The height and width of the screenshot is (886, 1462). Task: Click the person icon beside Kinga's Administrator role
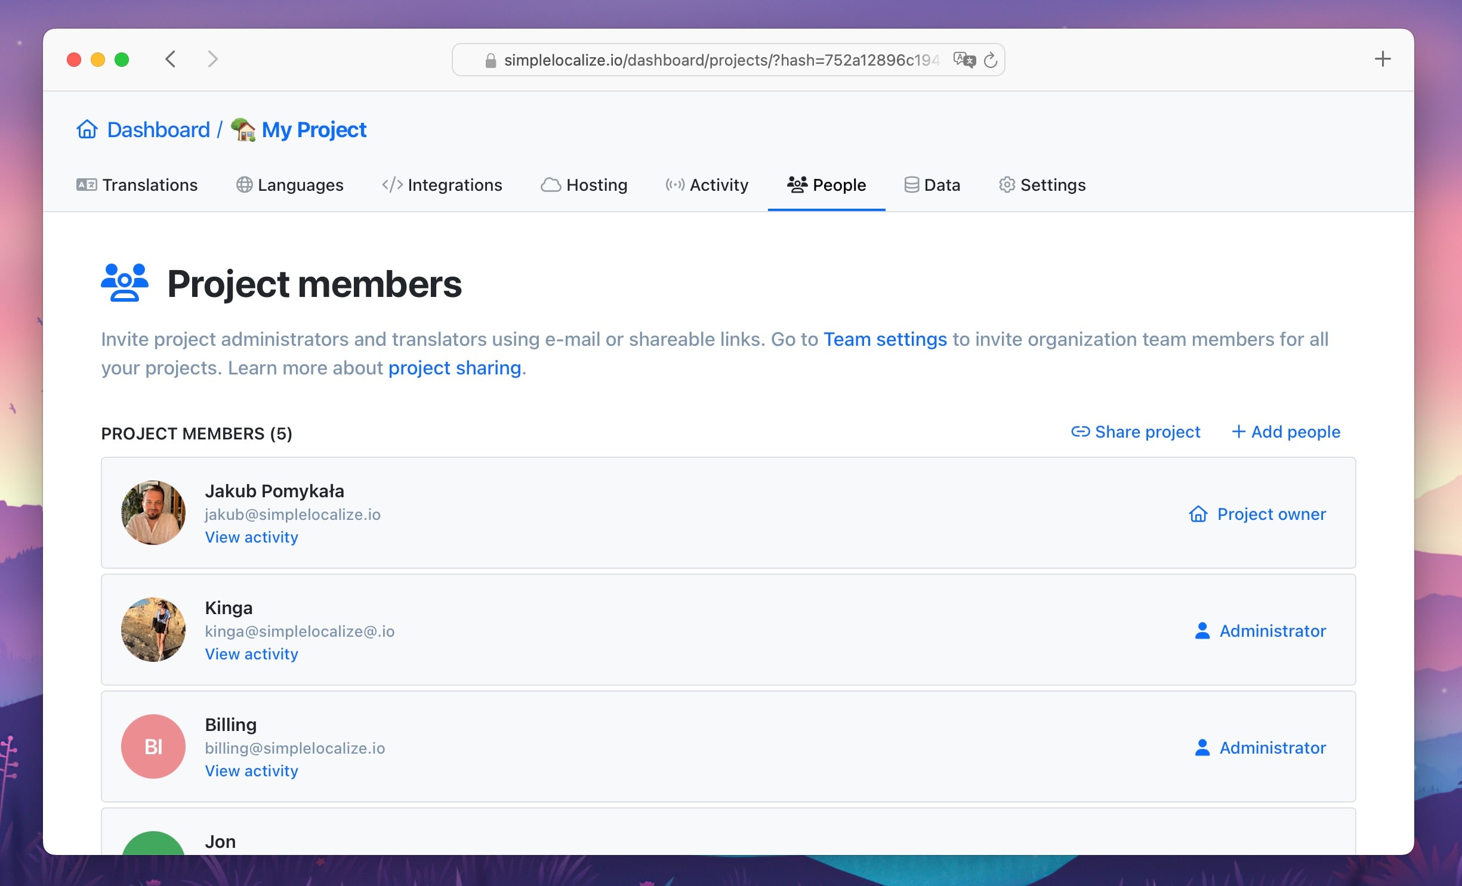click(1202, 631)
